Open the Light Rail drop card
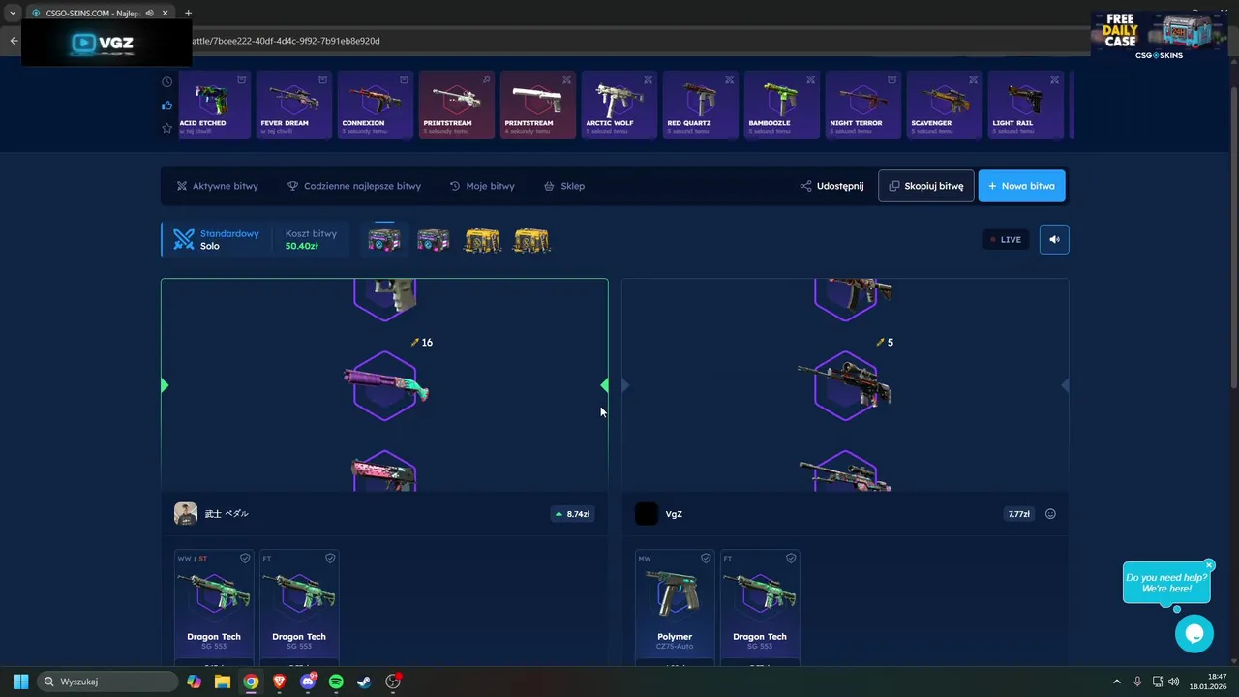The height and width of the screenshot is (697, 1239). tap(1025, 105)
